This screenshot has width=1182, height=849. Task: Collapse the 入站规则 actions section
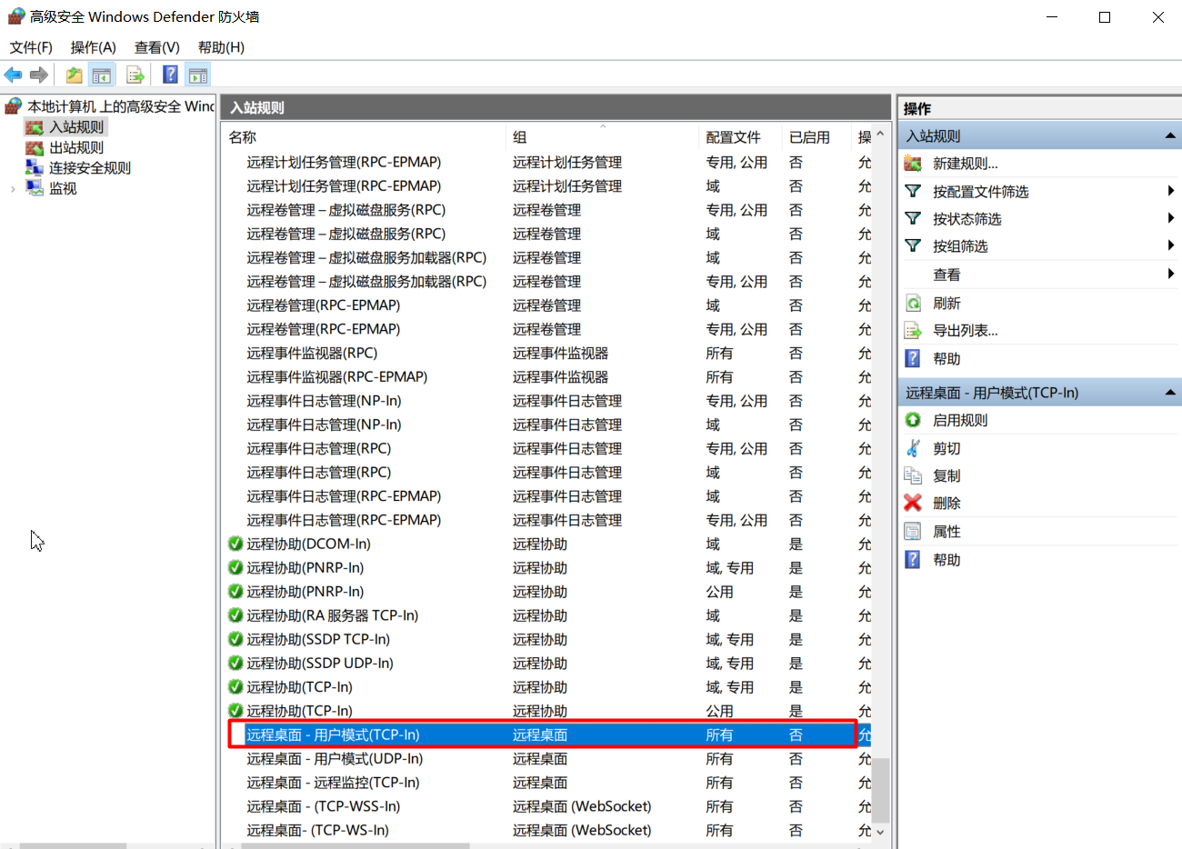(1171, 135)
